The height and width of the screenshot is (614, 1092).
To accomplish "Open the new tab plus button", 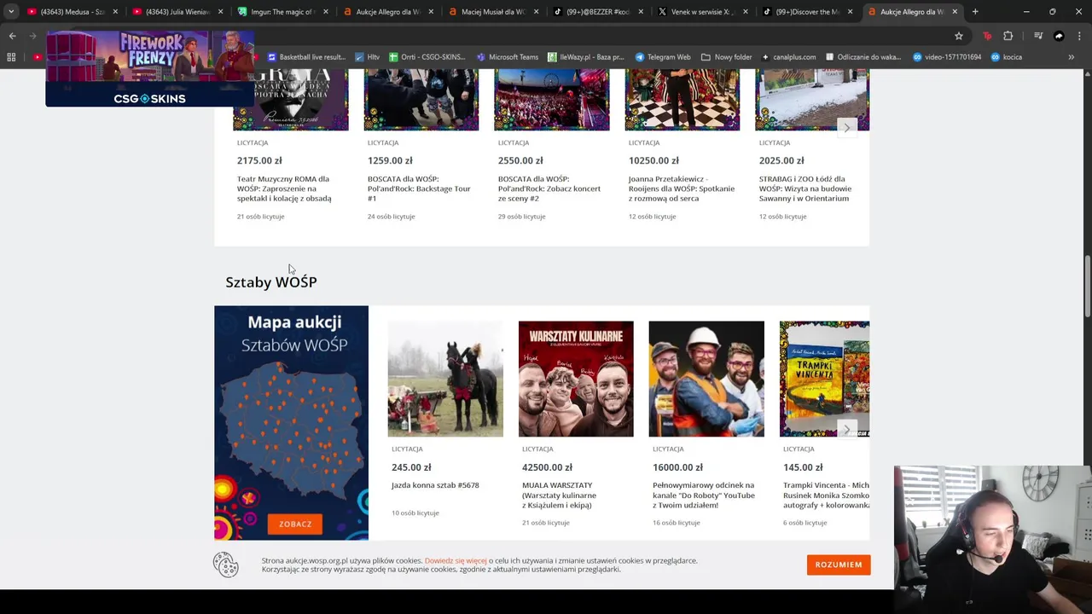I will coord(975,12).
